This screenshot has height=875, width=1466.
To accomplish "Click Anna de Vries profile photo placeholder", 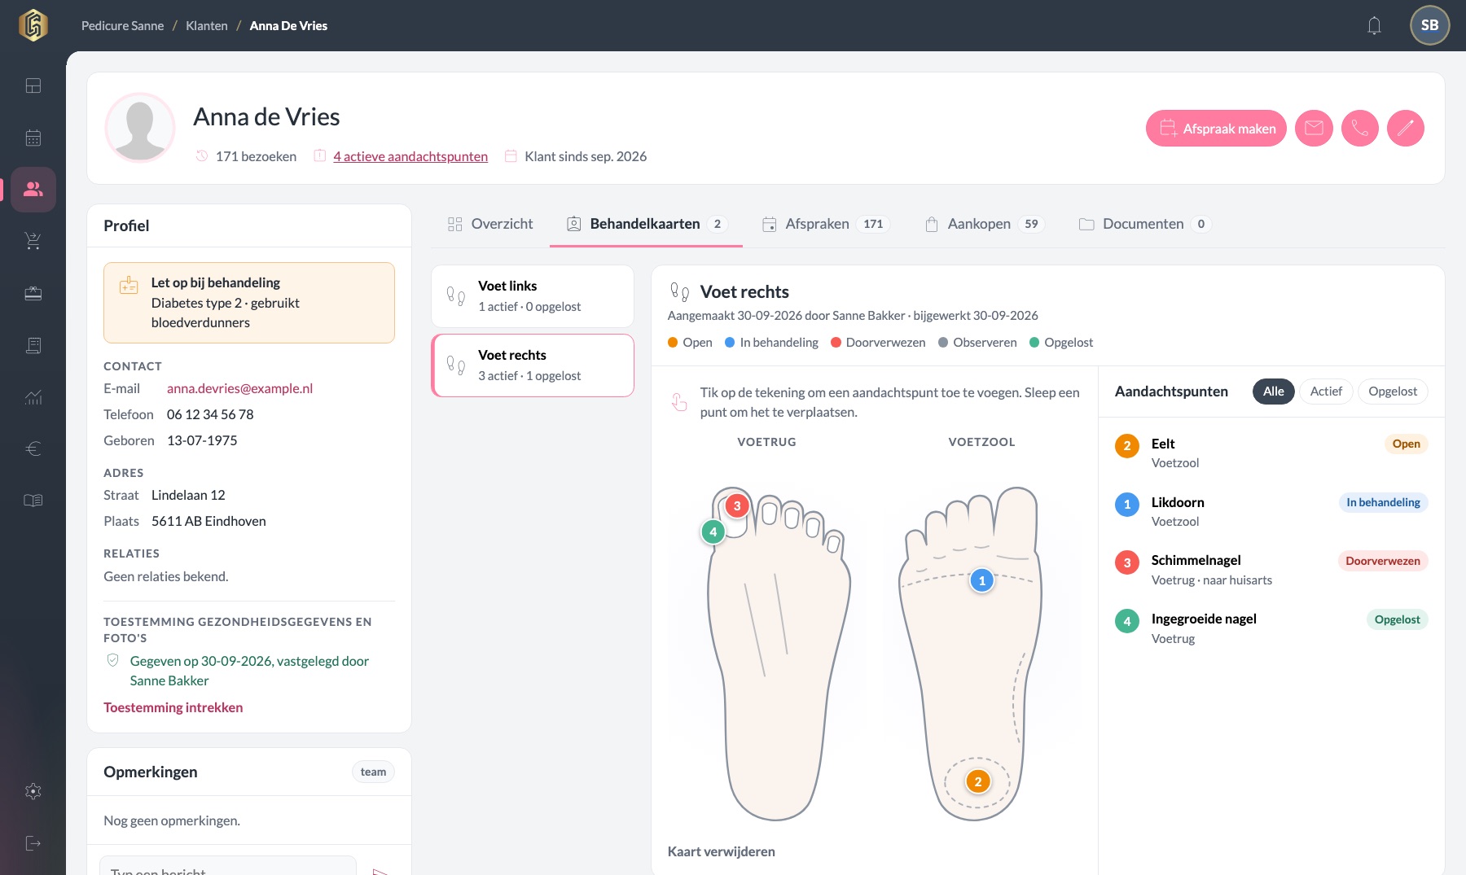I will click(x=140, y=128).
